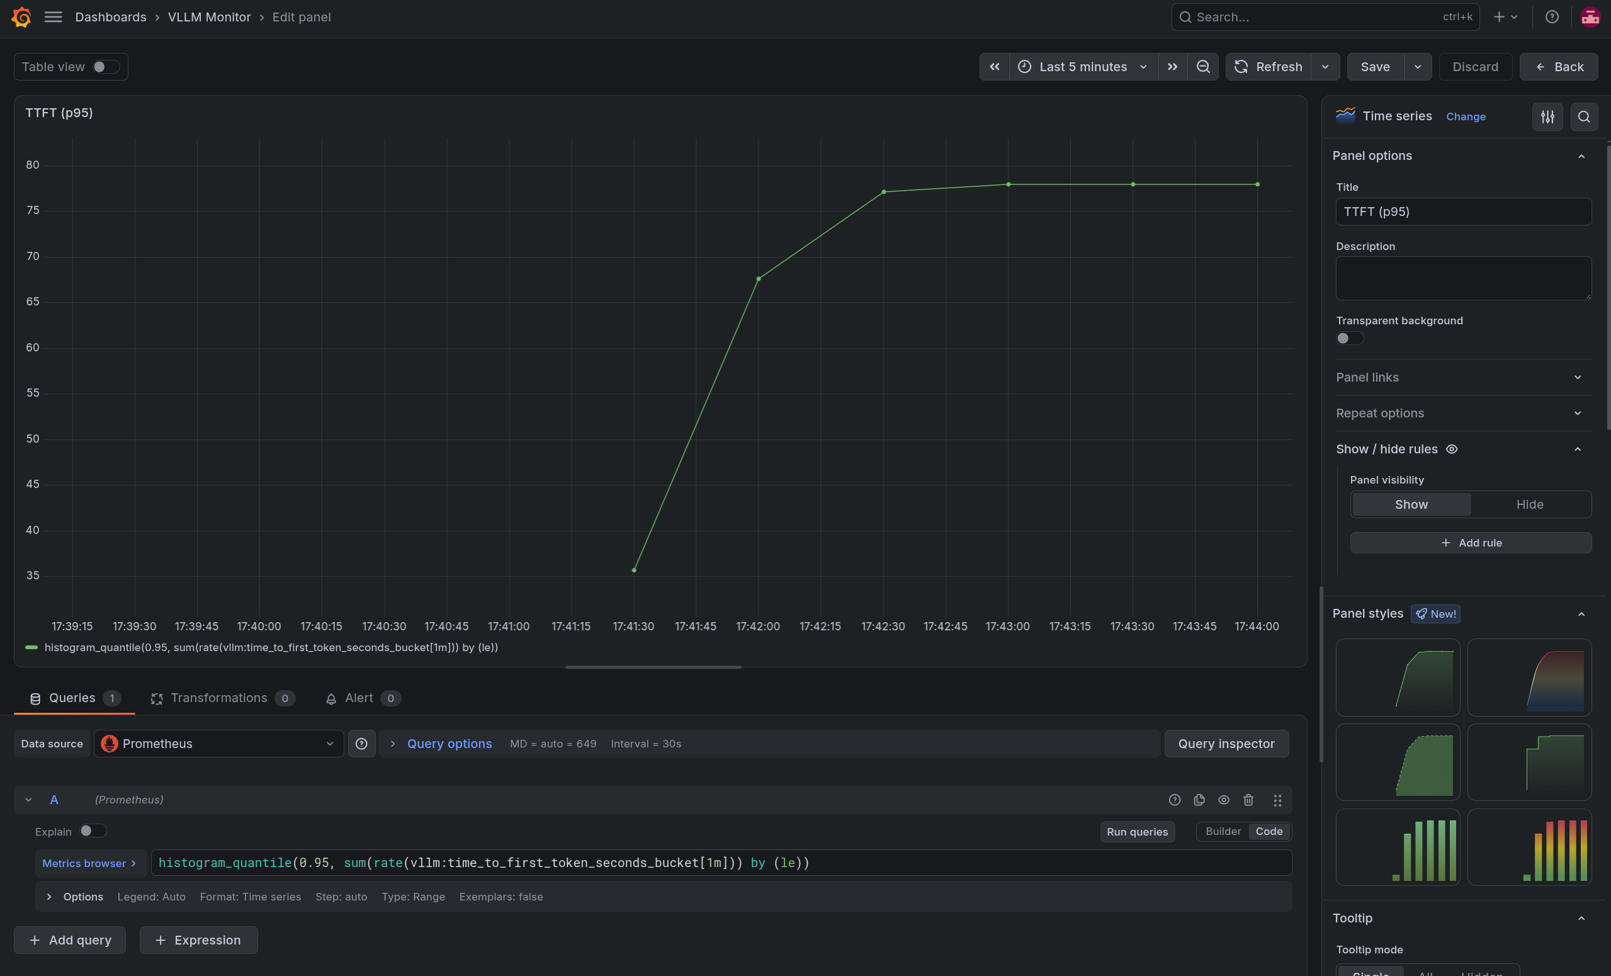Switch to the Alert tab
Viewport: 1611px width, 976px height.
[363, 698]
